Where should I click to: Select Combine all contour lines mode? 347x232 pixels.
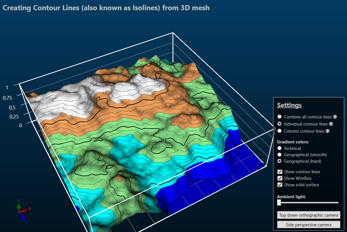click(279, 116)
